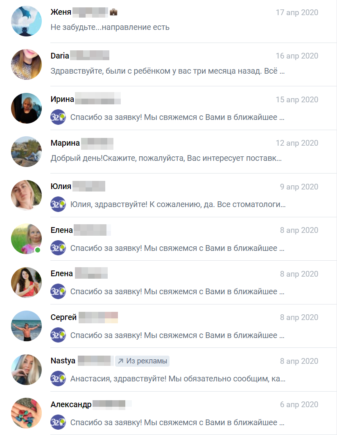
Task: Click the 32 logo icon in Nastya's chat
Action: tap(58, 379)
